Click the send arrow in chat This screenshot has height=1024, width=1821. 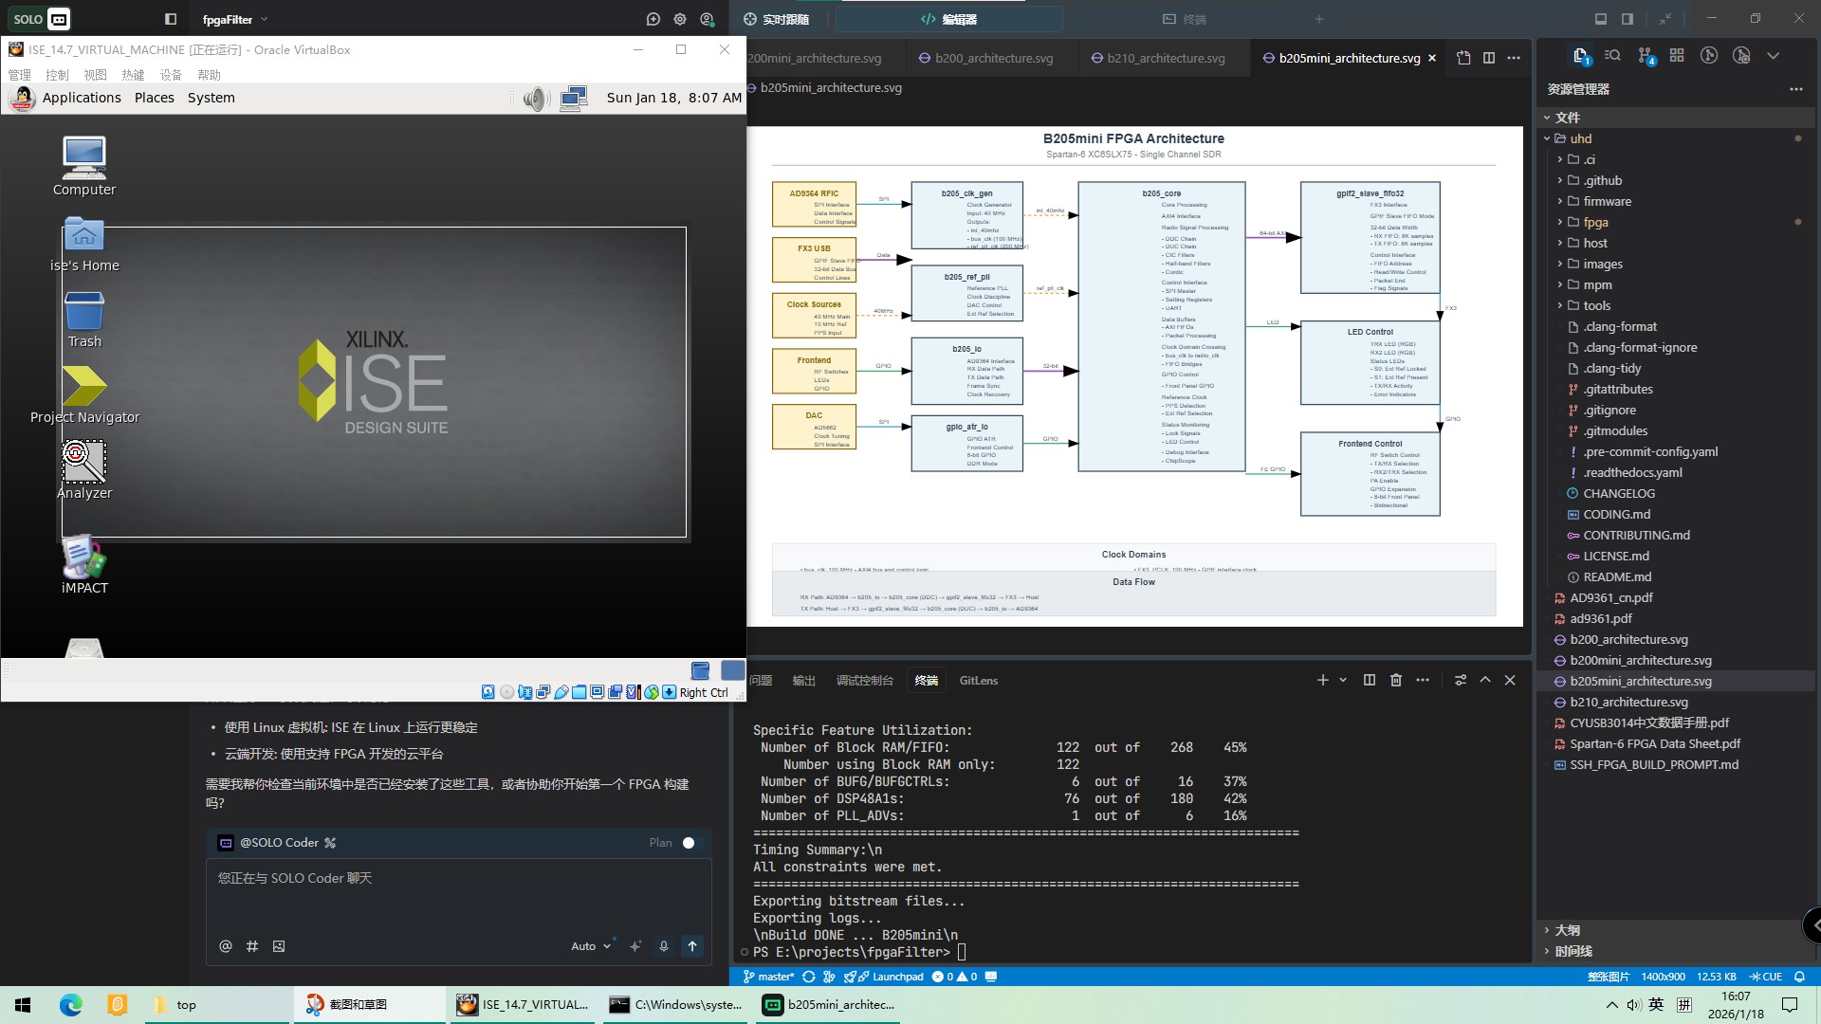point(692,945)
